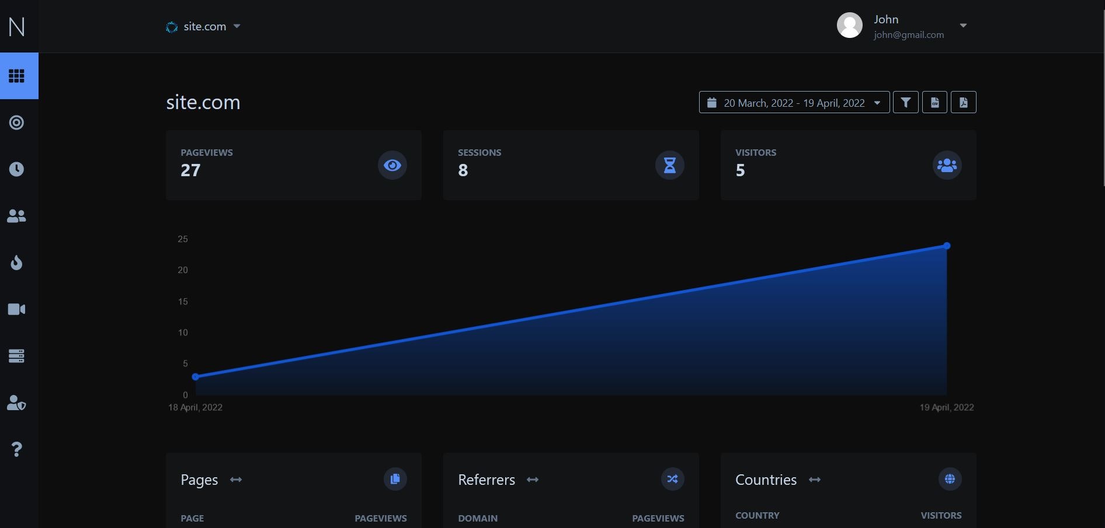This screenshot has width=1105, height=528.
Task: Click John's profile avatar picture
Action: 850,25
